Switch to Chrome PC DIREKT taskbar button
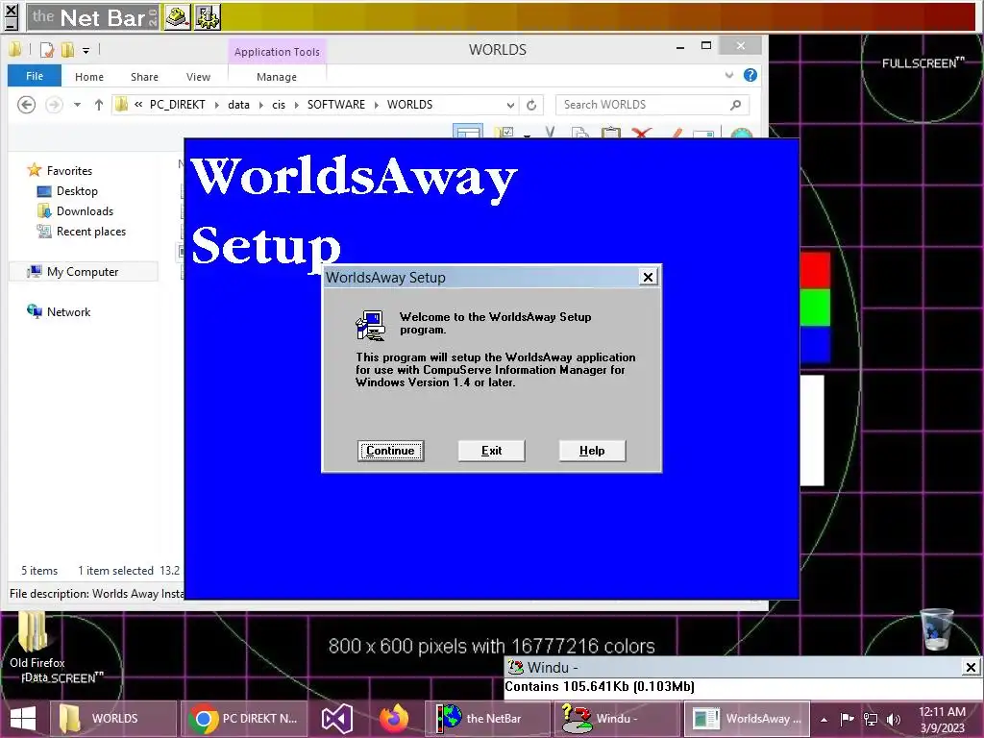The width and height of the screenshot is (984, 738). 245,719
